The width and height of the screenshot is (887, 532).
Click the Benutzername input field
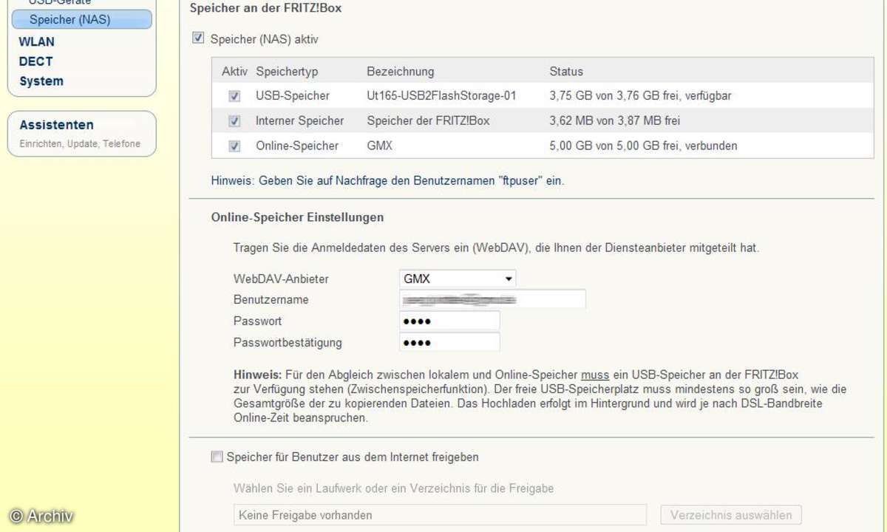(x=492, y=299)
